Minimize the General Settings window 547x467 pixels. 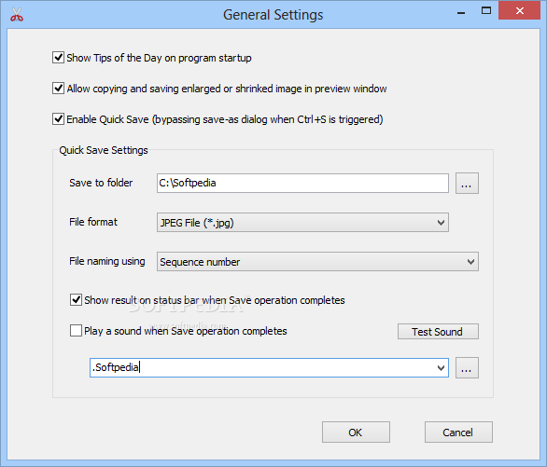click(x=461, y=12)
